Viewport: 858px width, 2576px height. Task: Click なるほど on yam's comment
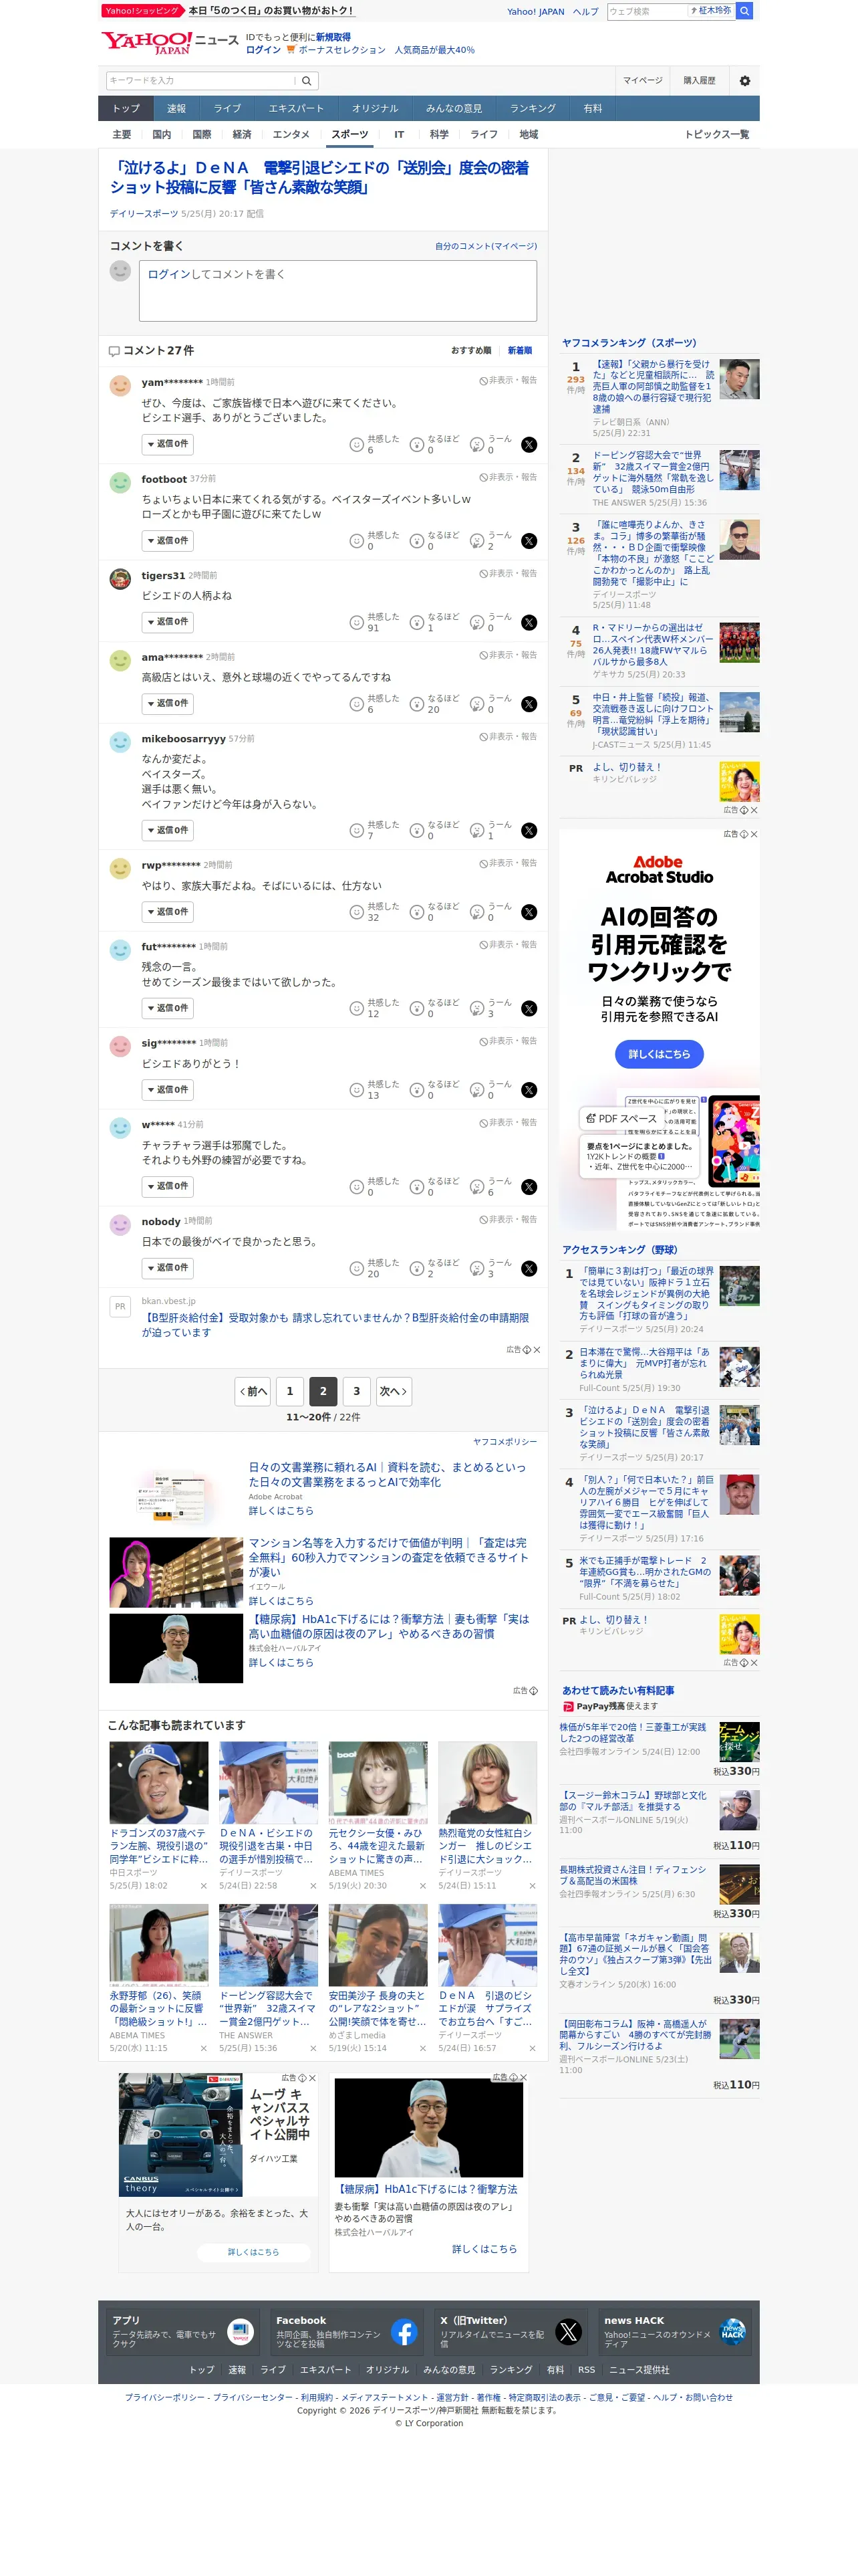pos(434,444)
